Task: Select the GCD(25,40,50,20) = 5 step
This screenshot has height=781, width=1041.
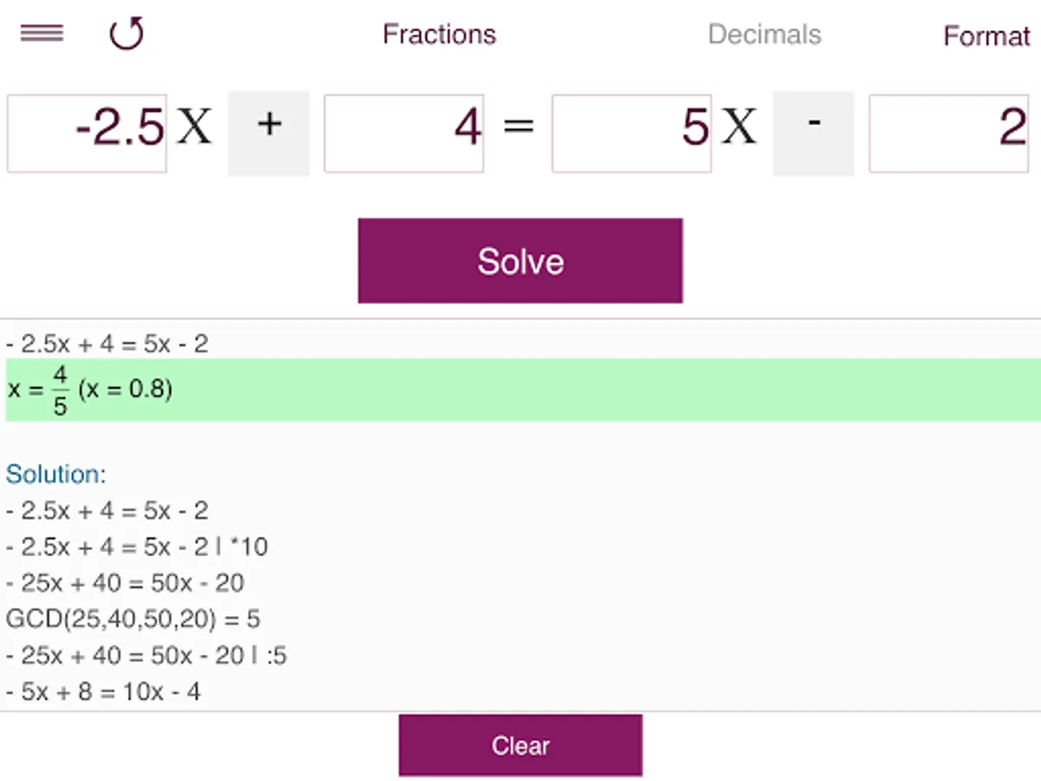Action: [x=133, y=619]
